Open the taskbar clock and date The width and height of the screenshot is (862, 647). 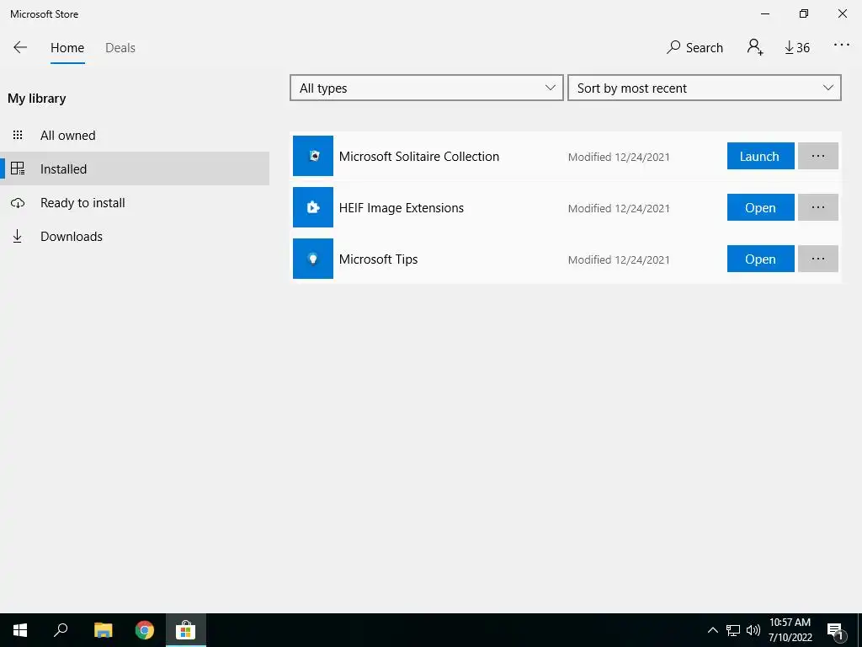[790, 630]
